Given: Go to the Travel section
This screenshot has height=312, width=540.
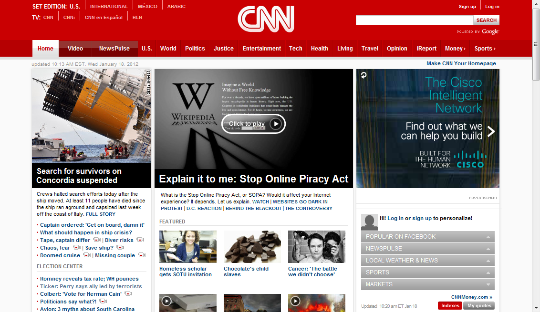Looking at the screenshot, I should click(370, 49).
